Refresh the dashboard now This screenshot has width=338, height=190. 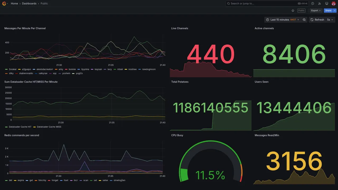[317, 20]
